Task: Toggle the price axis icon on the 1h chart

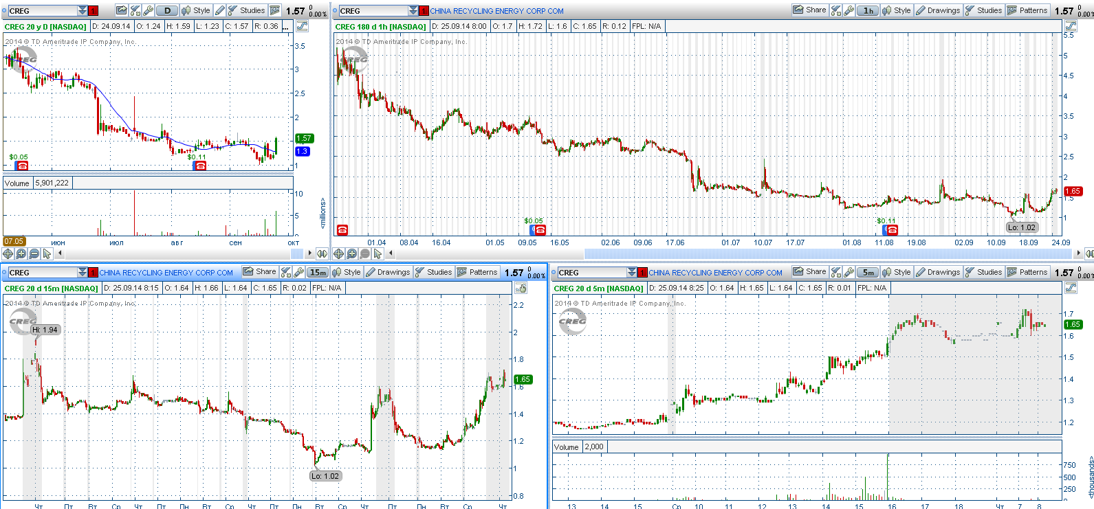Action: [x=1071, y=26]
